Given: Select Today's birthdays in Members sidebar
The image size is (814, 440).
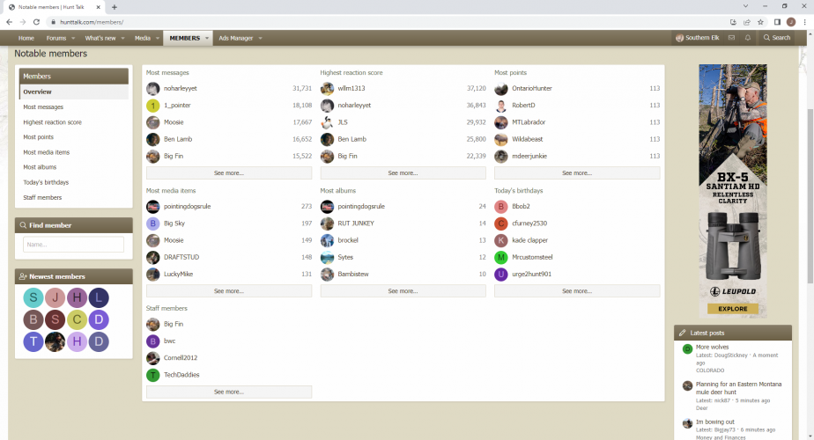Looking at the screenshot, I should pyautogui.click(x=46, y=183).
